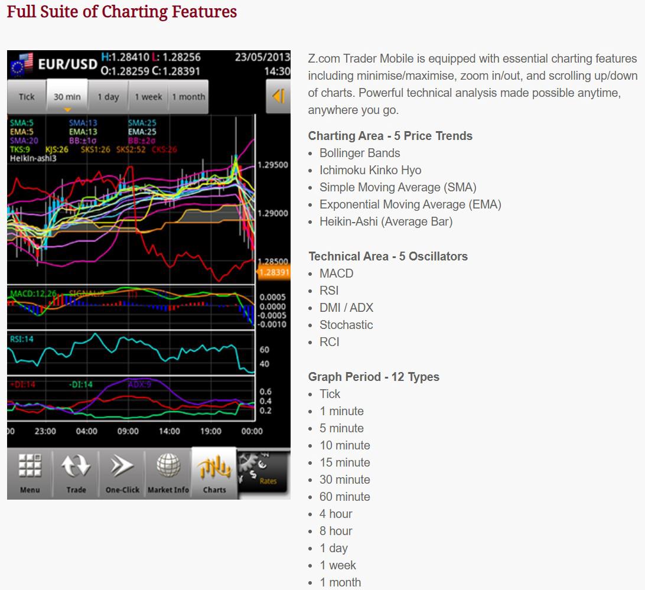Click the Heikin-ashi3 legend label
The image size is (645, 590).
33,158
